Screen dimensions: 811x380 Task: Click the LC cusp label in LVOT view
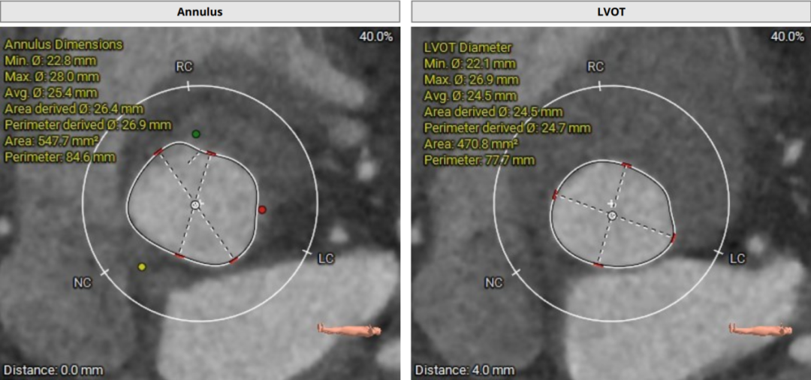click(737, 258)
